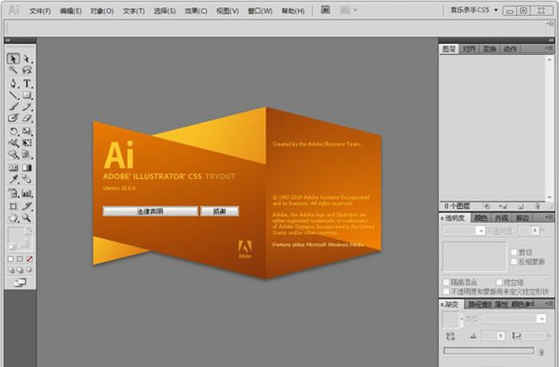Set paint to None (red slash)
Viewport: 559px width, 367px height.
coord(30,259)
